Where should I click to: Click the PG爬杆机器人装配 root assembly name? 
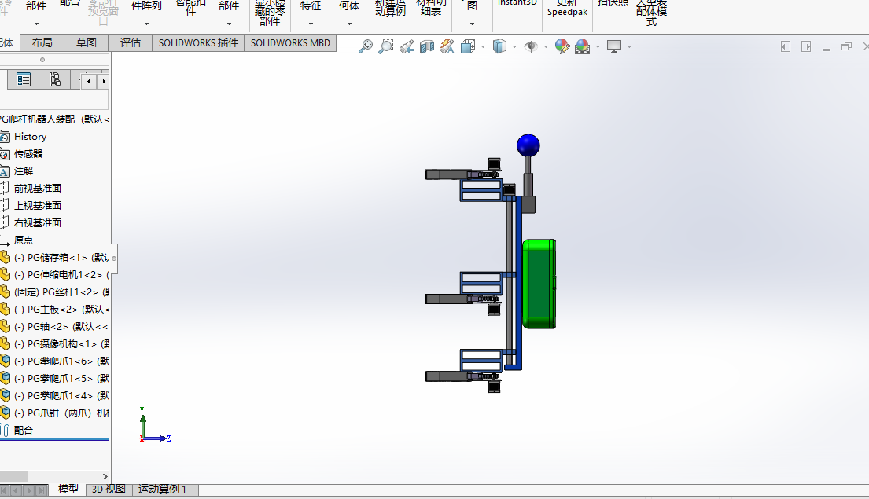(x=38, y=119)
